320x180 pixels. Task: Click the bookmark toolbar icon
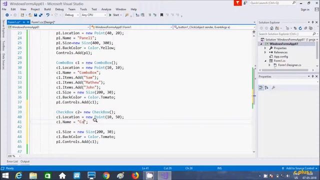(161, 15)
